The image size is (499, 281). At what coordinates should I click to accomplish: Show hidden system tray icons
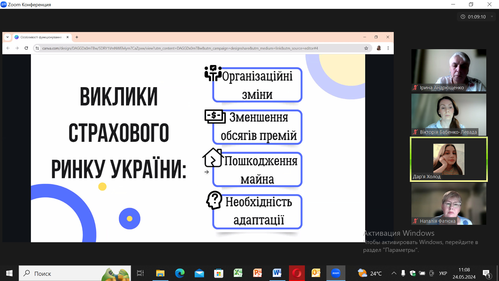pyautogui.click(x=394, y=273)
